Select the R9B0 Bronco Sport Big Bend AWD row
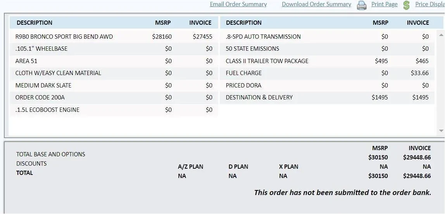This screenshot has height=214, width=445. point(64,37)
